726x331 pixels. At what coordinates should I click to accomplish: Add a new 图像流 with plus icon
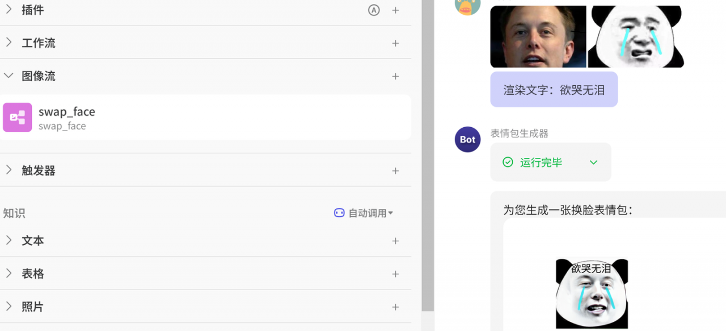(395, 76)
